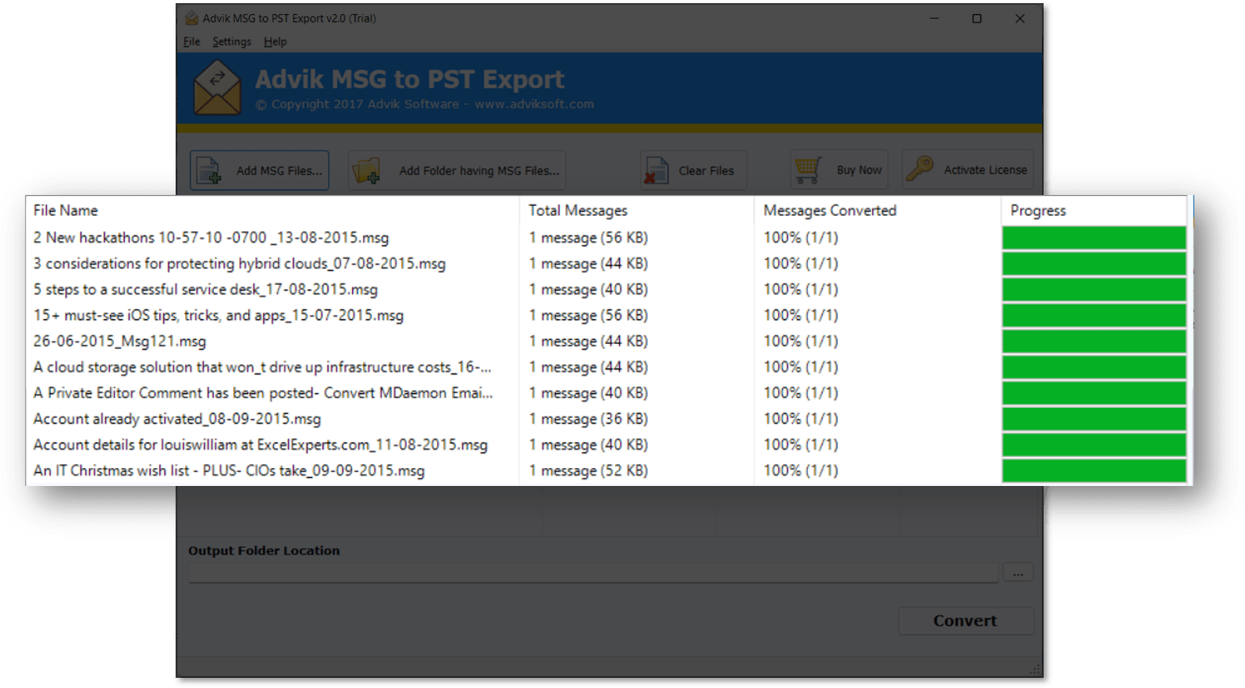Close the Advik MSG to PST Export window
The image size is (1245, 688).
[x=1019, y=18]
